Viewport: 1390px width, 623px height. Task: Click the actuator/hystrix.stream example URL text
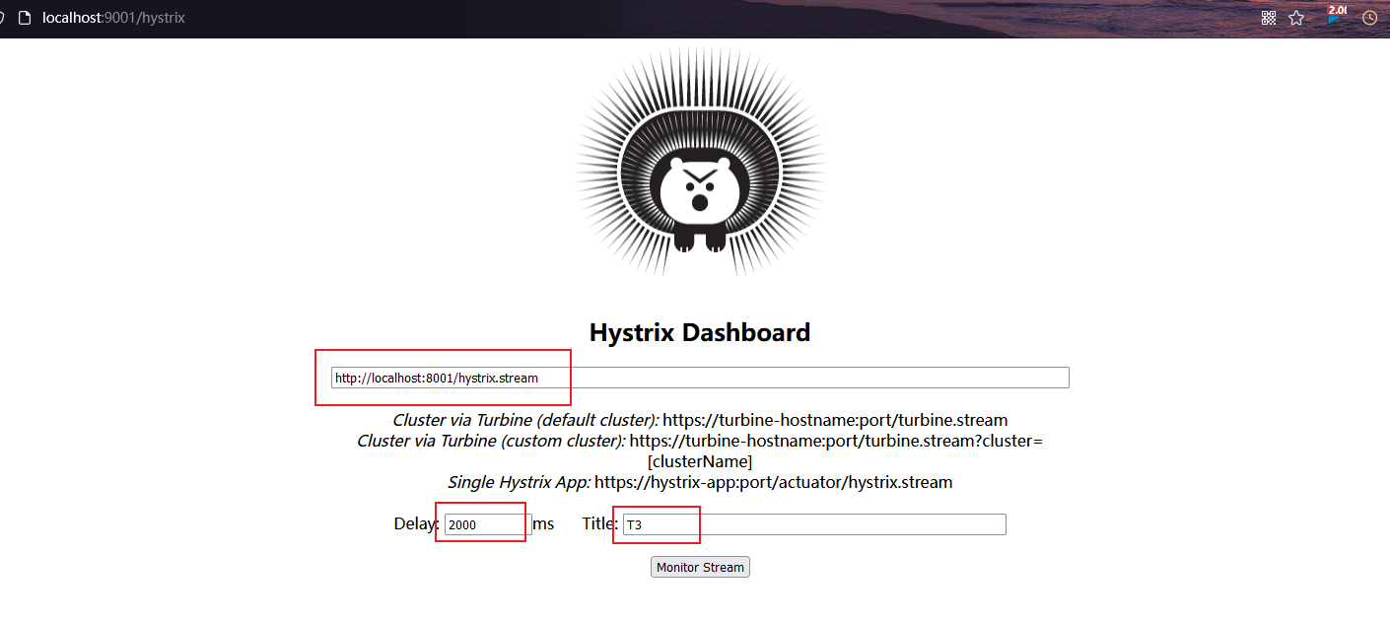click(773, 482)
